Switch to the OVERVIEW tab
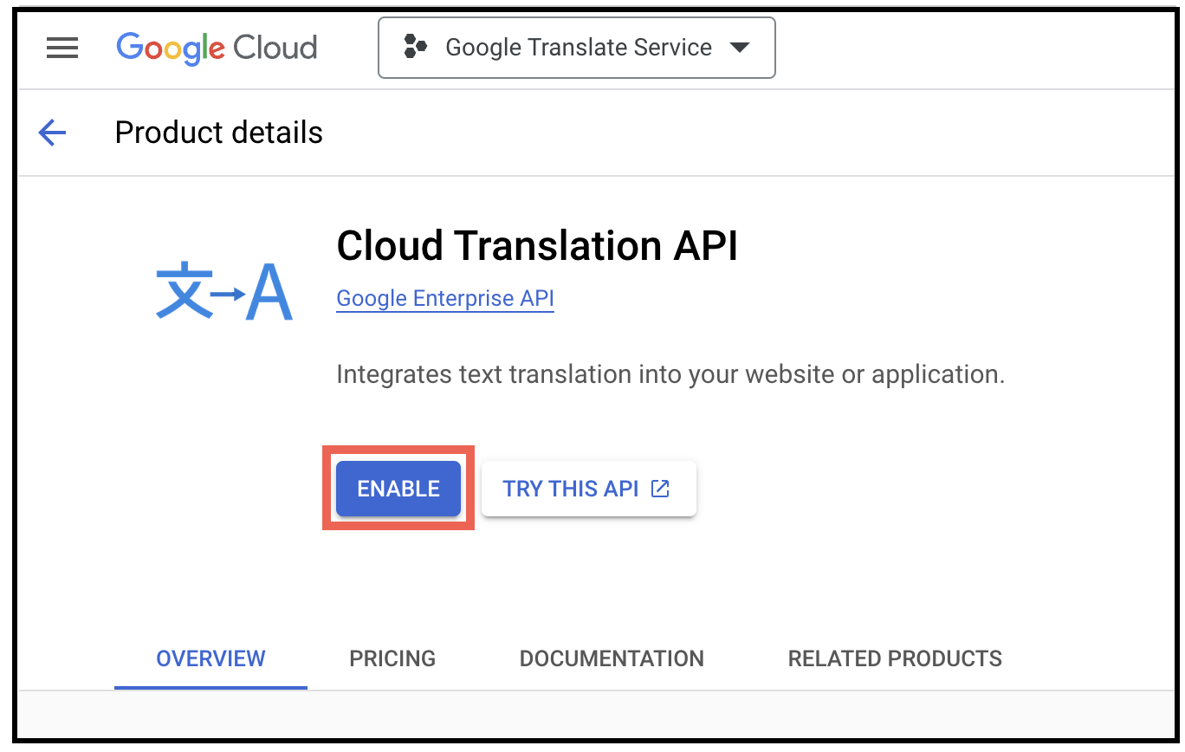The image size is (1185, 752). coord(210,659)
